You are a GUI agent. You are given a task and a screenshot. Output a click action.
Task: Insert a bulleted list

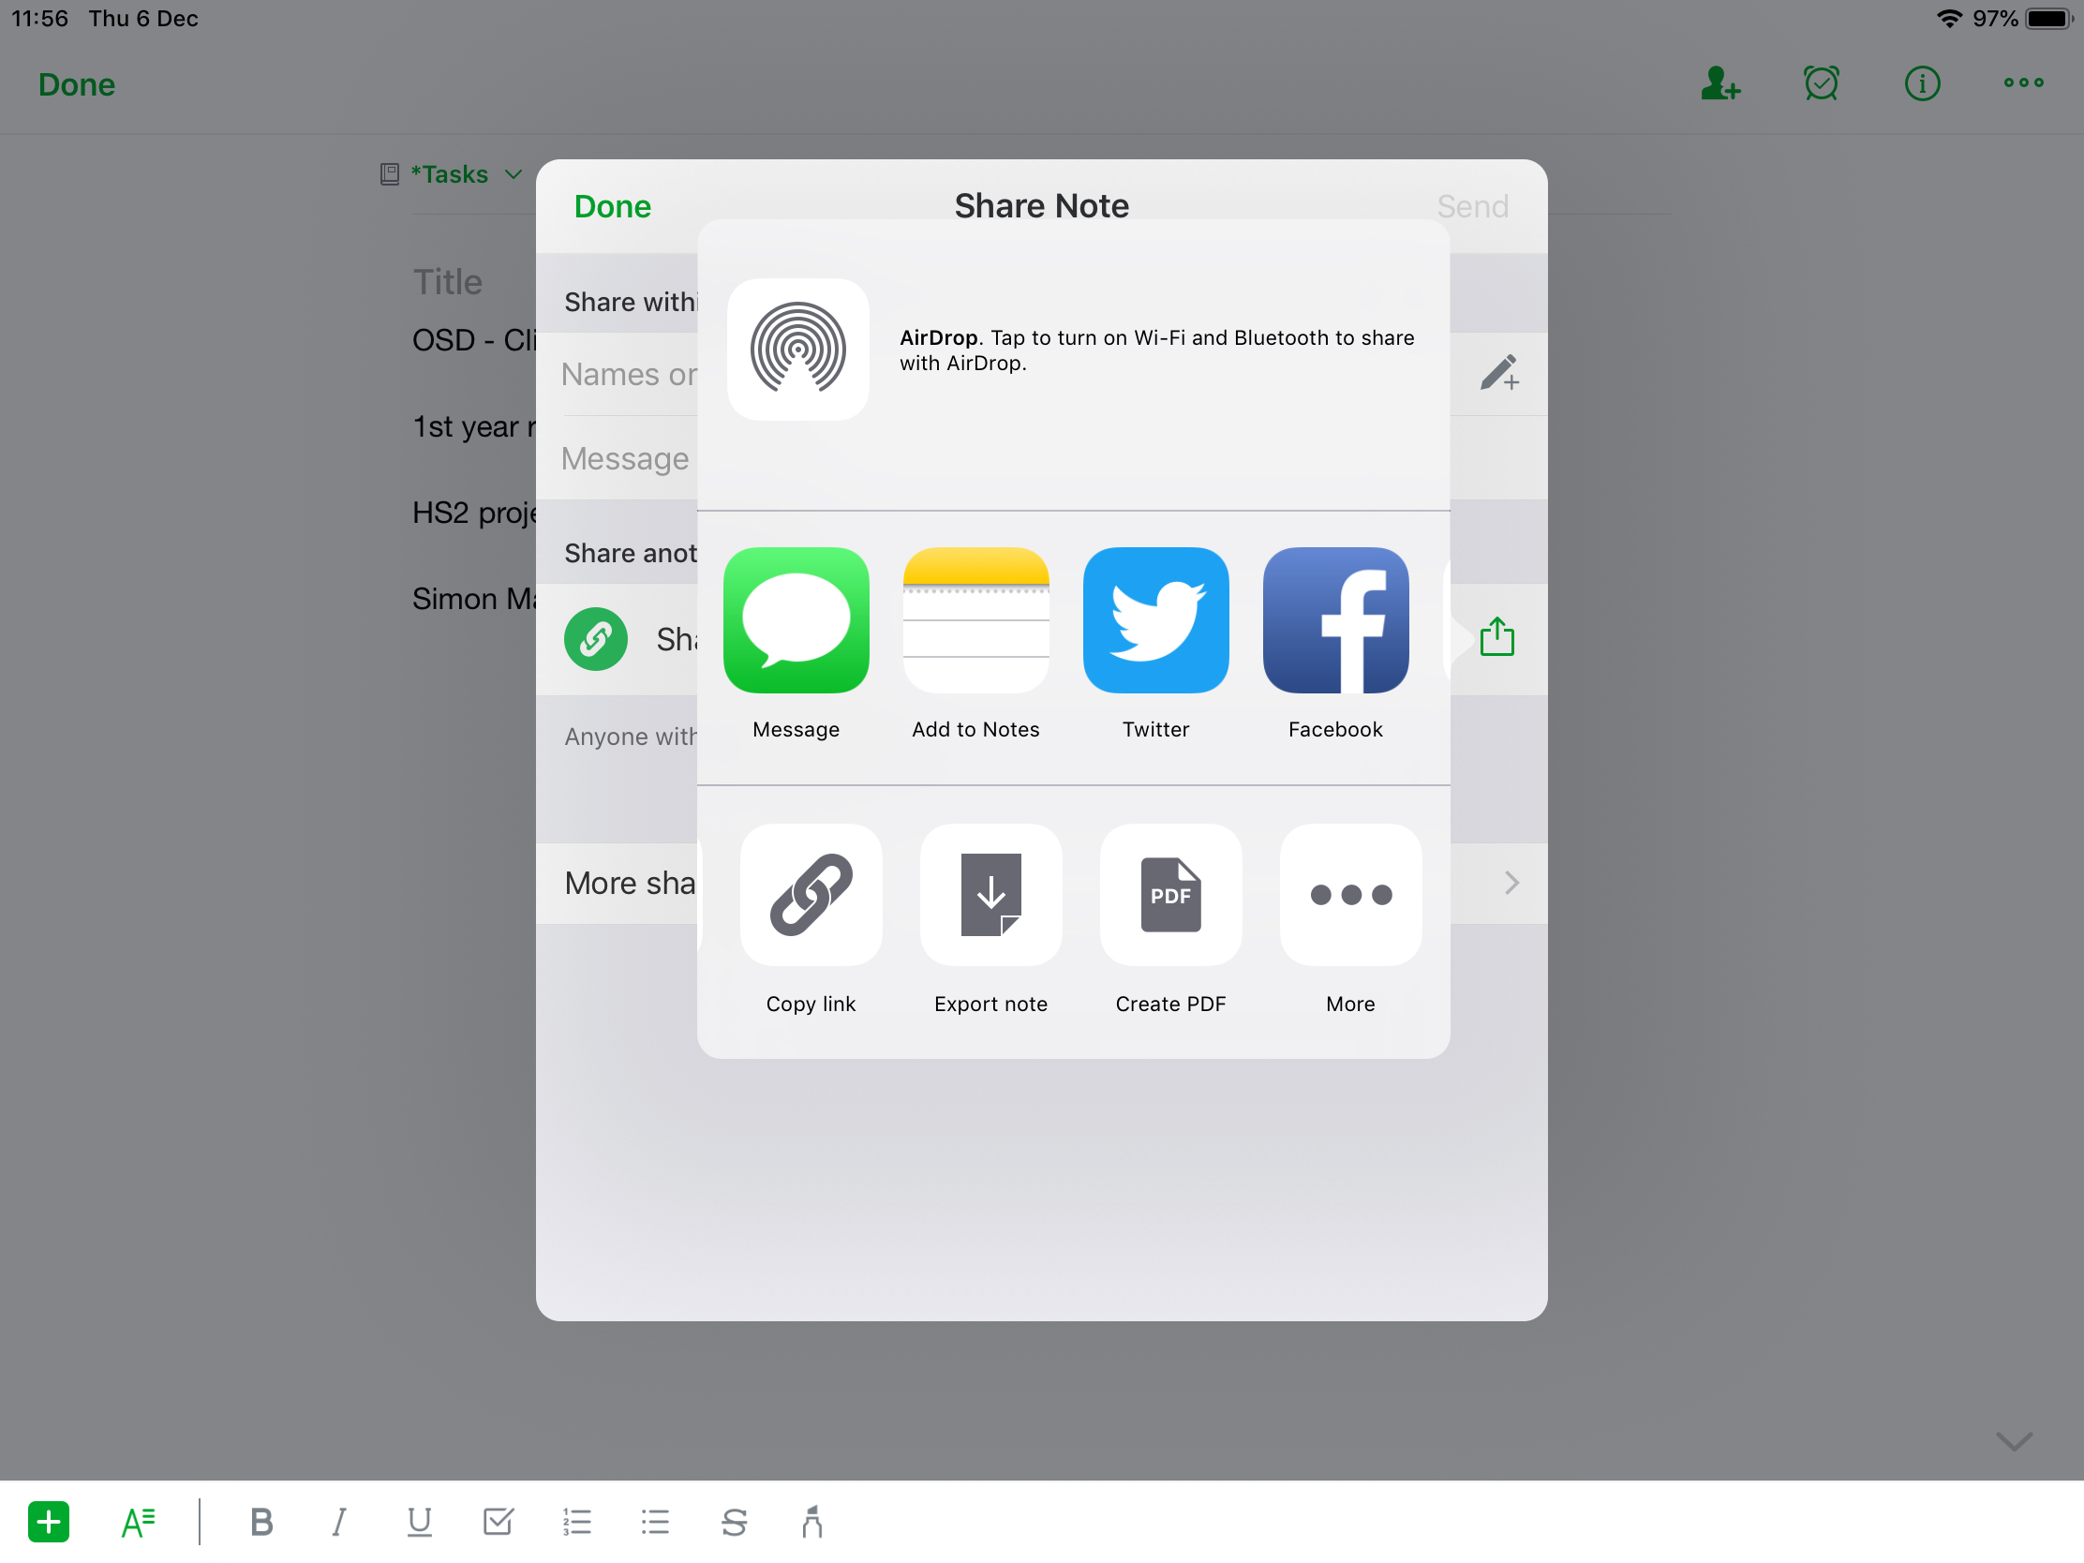pyautogui.click(x=655, y=1522)
